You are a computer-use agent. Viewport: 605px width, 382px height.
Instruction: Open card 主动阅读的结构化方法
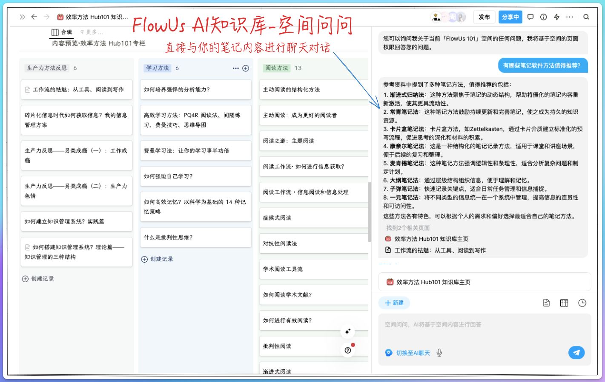click(x=314, y=90)
